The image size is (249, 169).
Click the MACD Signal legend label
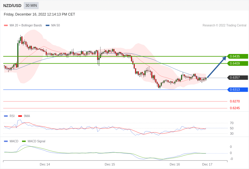pyautogui.click(x=36, y=141)
